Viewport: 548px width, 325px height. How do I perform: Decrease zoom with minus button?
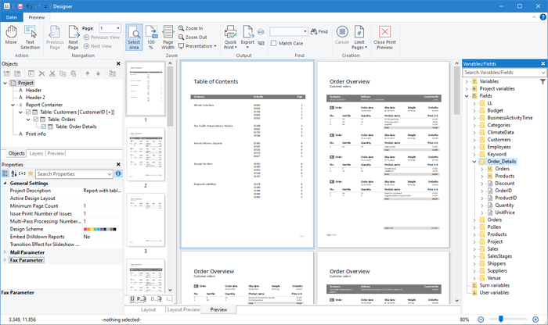tap(481, 320)
